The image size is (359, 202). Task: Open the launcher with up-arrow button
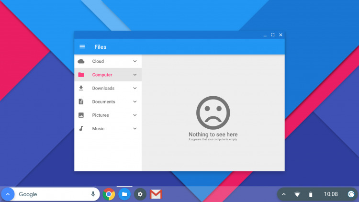[x=8, y=194]
